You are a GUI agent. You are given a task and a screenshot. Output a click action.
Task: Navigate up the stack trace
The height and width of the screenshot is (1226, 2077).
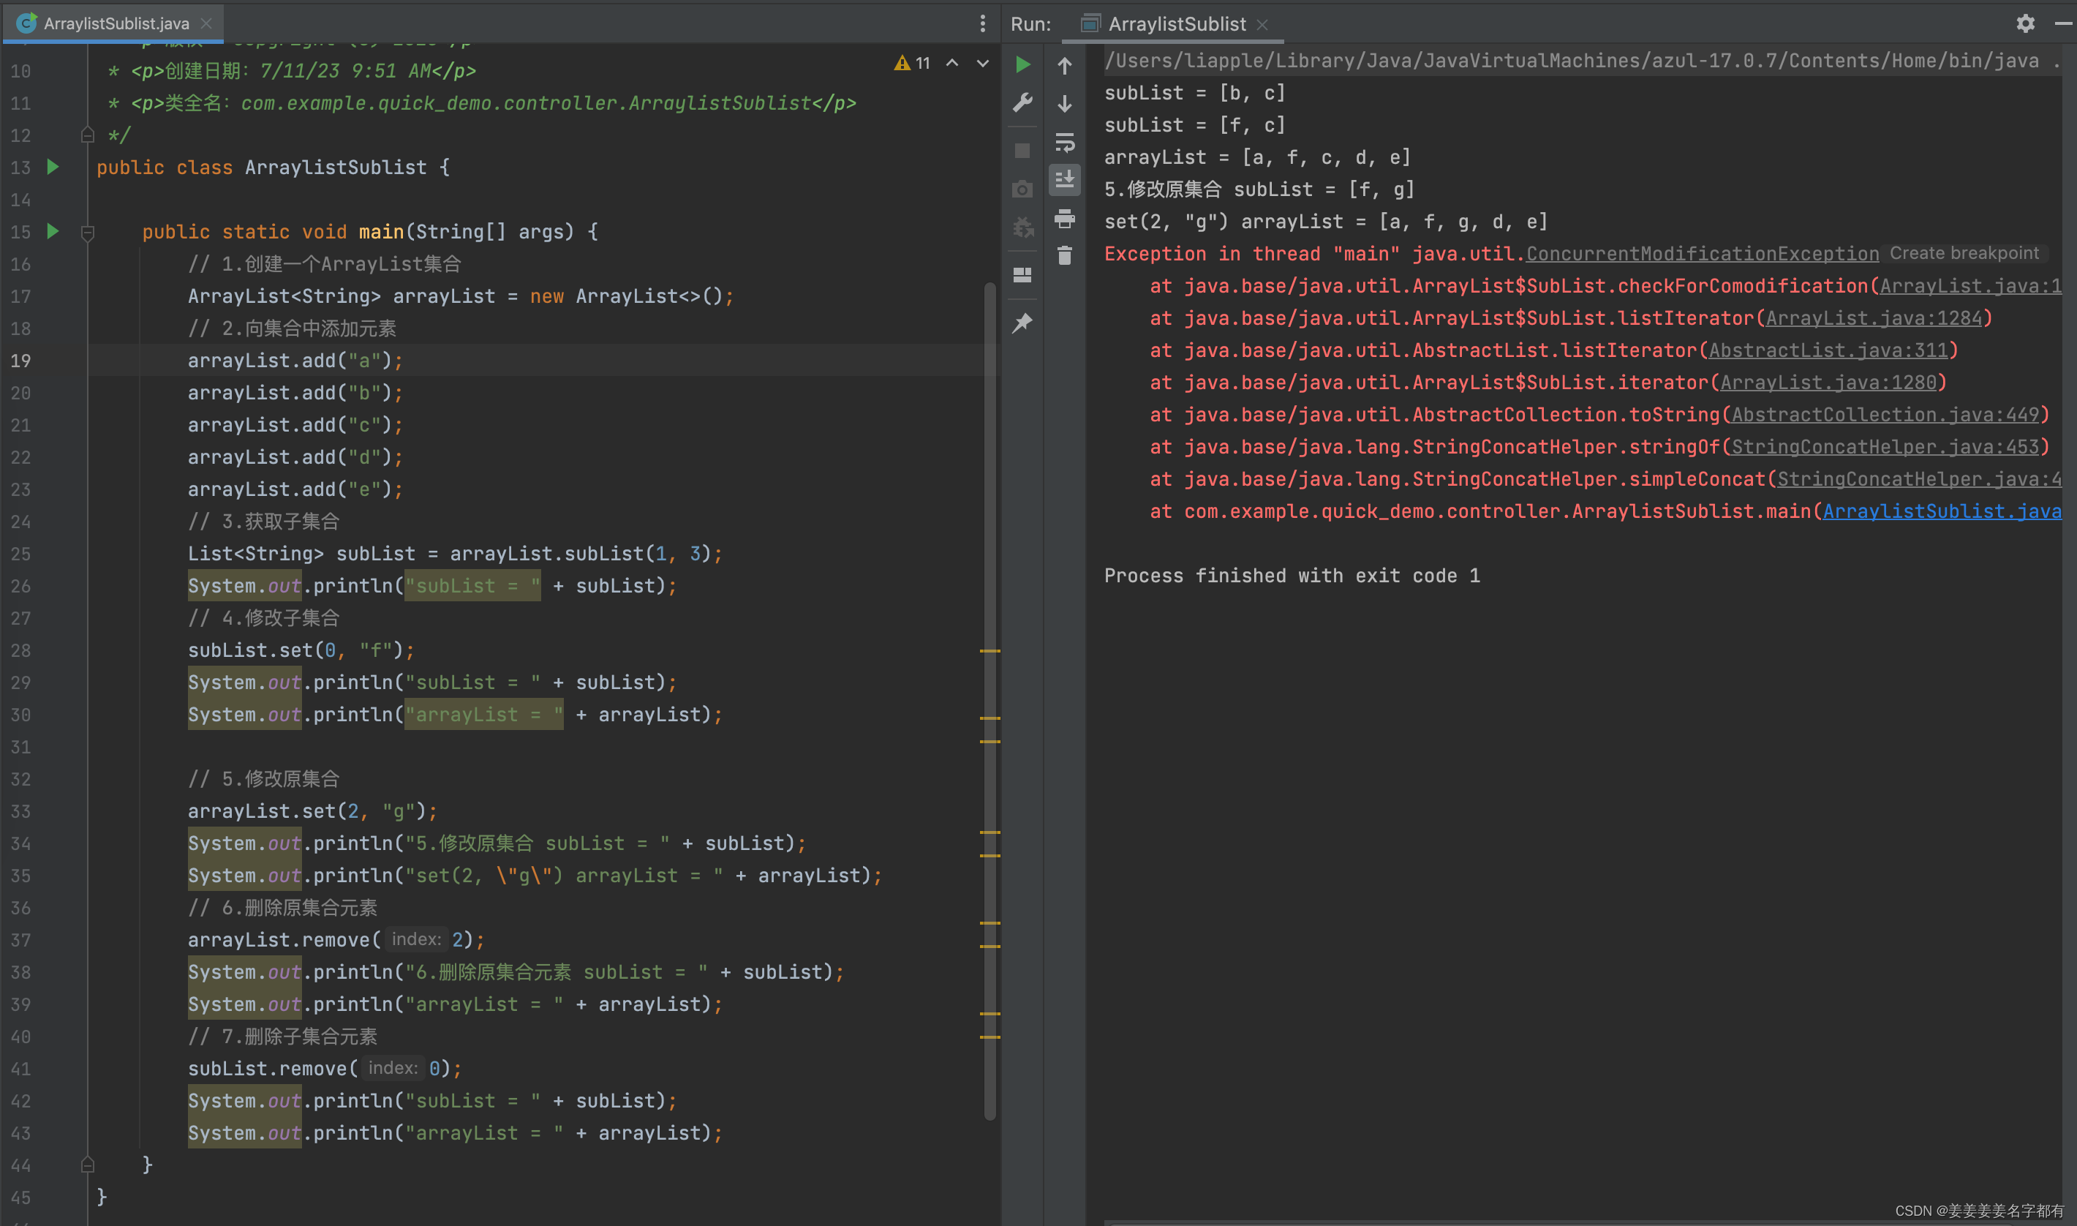pyautogui.click(x=1065, y=65)
